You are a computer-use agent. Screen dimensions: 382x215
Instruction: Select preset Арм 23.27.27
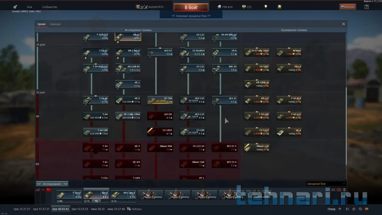(x=22, y=209)
